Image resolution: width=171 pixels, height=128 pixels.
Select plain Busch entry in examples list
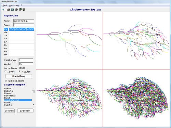click(7, 98)
